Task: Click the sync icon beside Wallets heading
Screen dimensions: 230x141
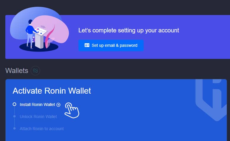Action: point(35,71)
